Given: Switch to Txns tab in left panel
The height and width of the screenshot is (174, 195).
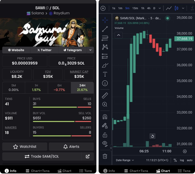Looking at the screenshot, I should coord(86,171).
